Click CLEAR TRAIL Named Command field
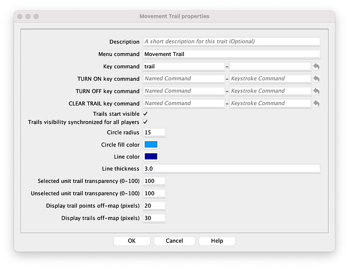 point(183,103)
